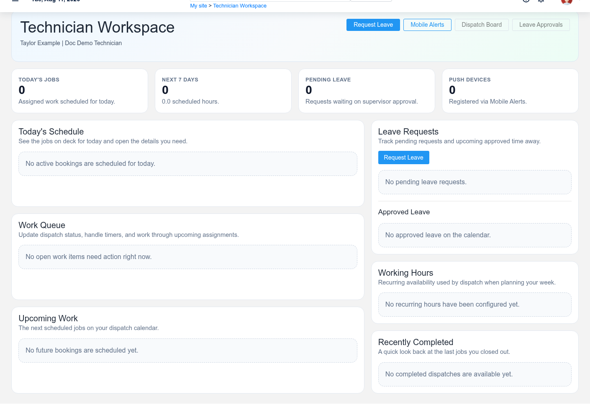Viewport: 590px width, 404px height.
Task: Click the Approved Leave subheading
Action: pos(404,212)
